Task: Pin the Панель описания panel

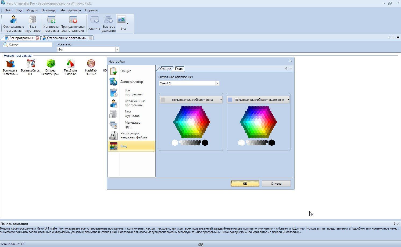Action: [394, 224]
